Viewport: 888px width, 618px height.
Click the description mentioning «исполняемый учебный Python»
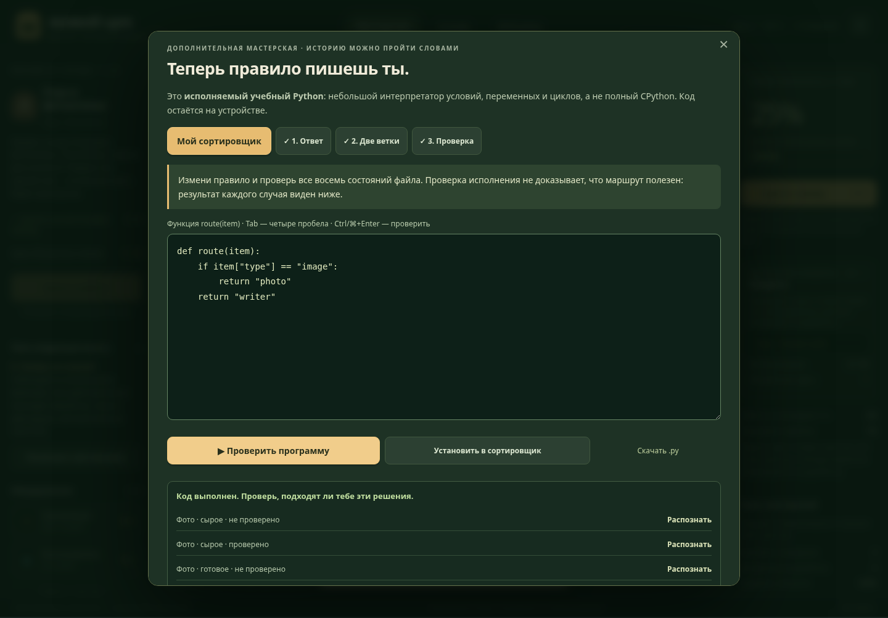click(x=431, y=103)
